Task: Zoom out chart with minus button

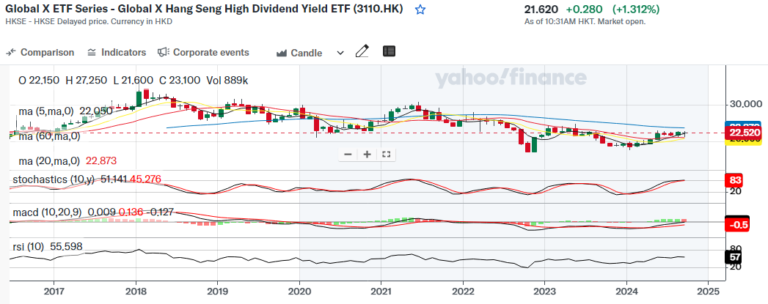Action: click(x=348, y=155)
